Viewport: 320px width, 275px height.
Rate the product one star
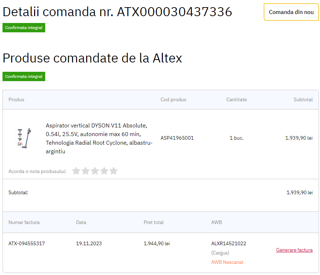76,171
